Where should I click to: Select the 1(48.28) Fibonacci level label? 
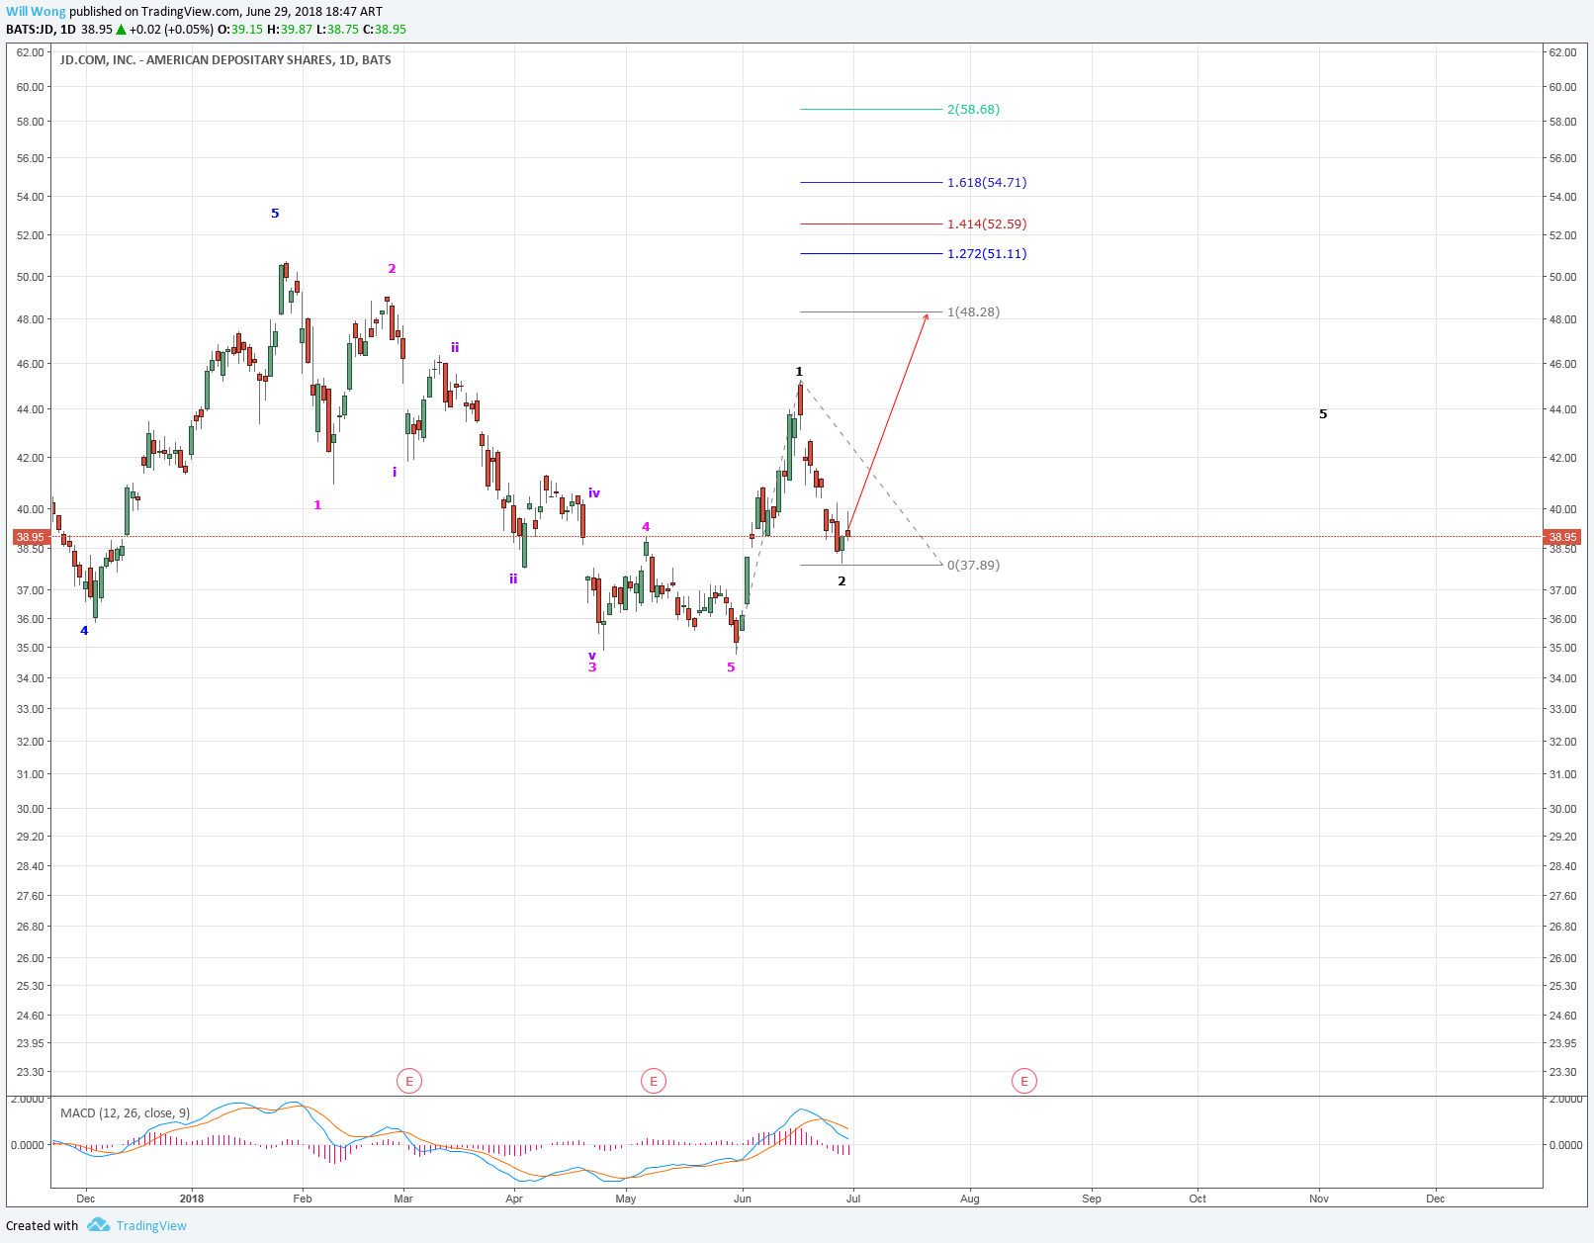[x=973, y=312]
